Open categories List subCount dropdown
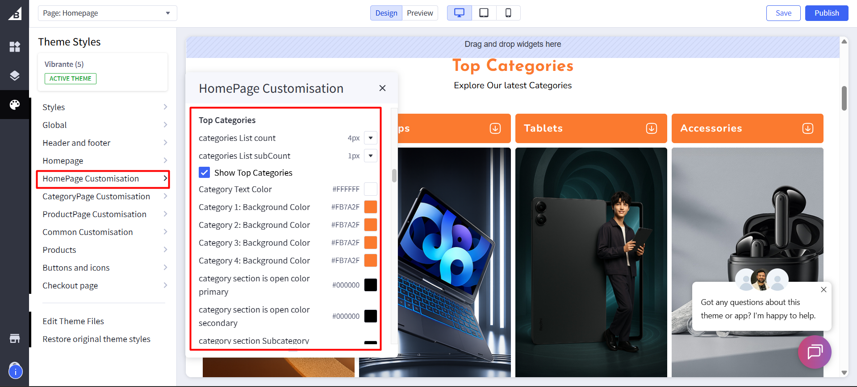This screenshot has height=387, width=857. coord(371,156)
